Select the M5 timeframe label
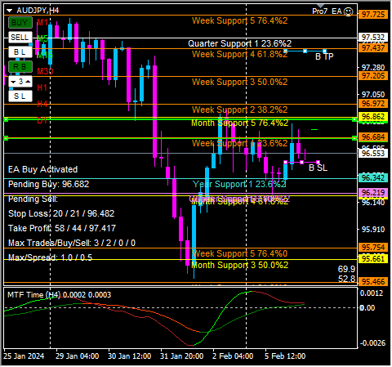The width and height of the screenshot is (392, 367). tap(42, 38)
